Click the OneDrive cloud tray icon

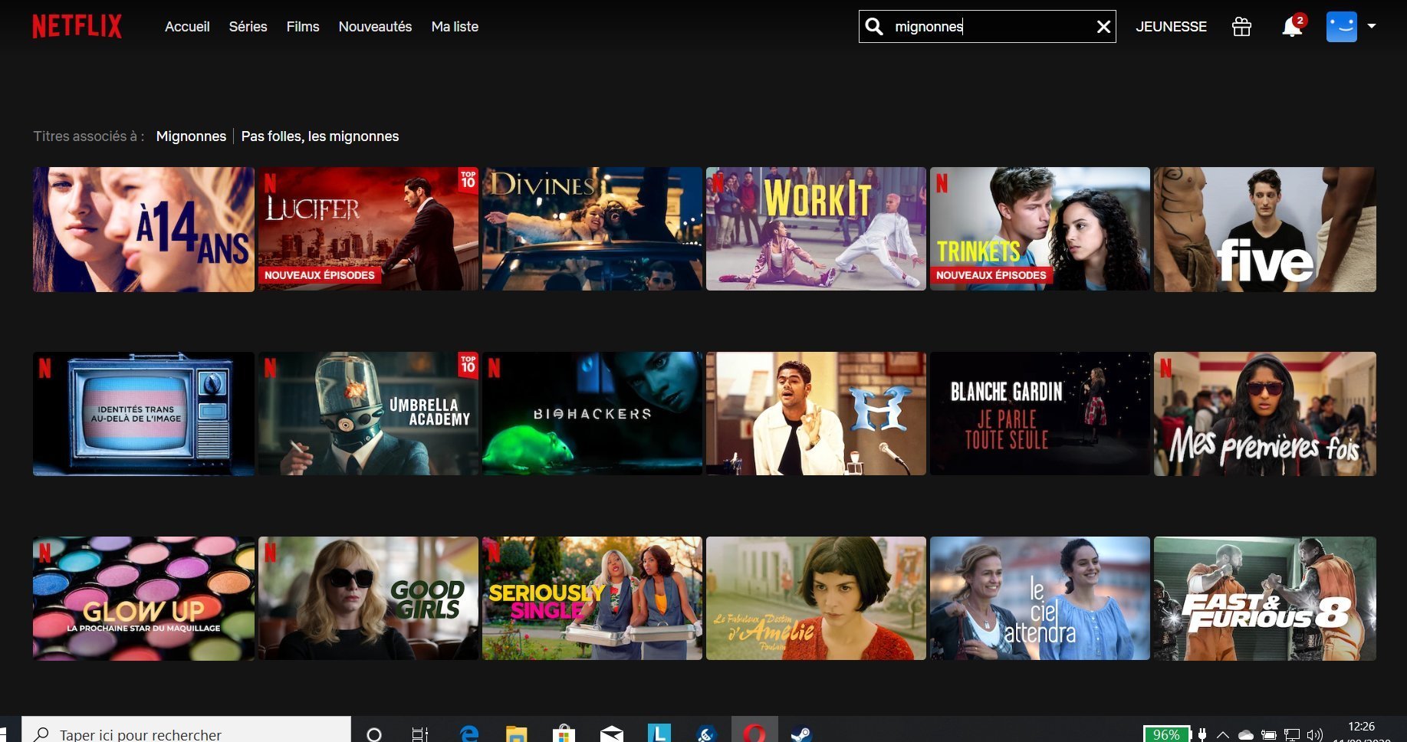pyautogui.click(x=1246, y=735)
